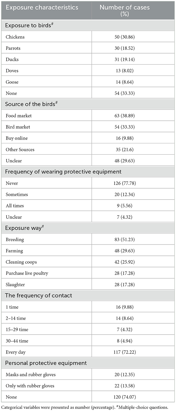Click the "Personal protective equipment" heading
The image size is (176, 411).
tap(46, 363)
